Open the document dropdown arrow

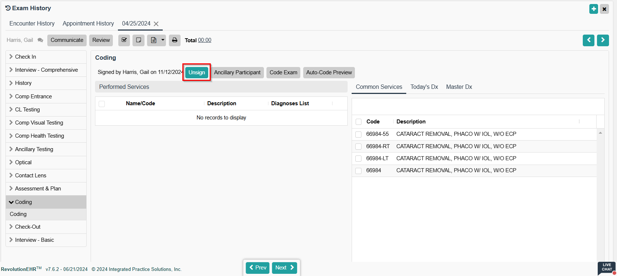click(x=163, y=40)
